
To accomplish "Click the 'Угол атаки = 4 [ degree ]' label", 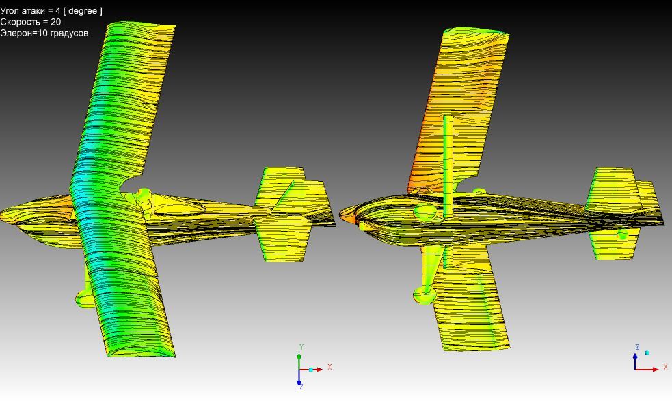I will 51,10.
